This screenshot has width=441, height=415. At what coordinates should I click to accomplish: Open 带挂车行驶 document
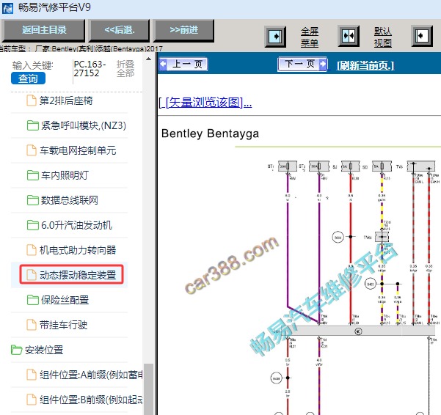[63, 325]
